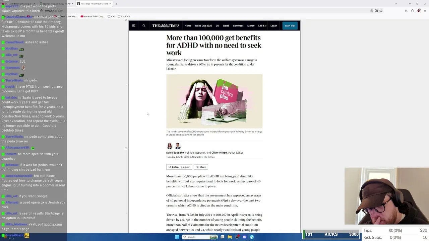The image size is (429, 241).
Task: Open The Times site search
Action: (x=144, y=26)
